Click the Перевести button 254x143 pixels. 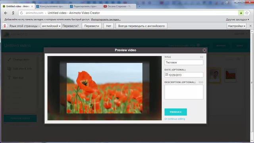[92, 26]
